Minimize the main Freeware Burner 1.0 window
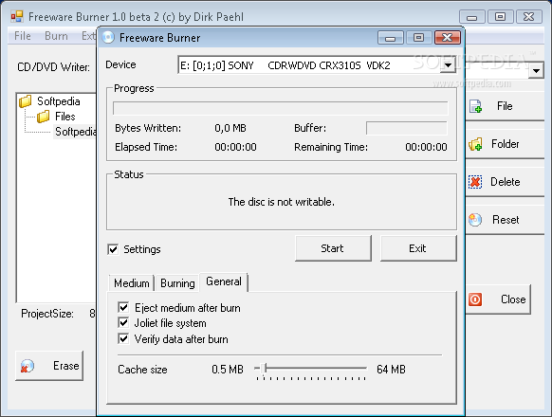Screen dimensions: 552x417 (472, 16)
